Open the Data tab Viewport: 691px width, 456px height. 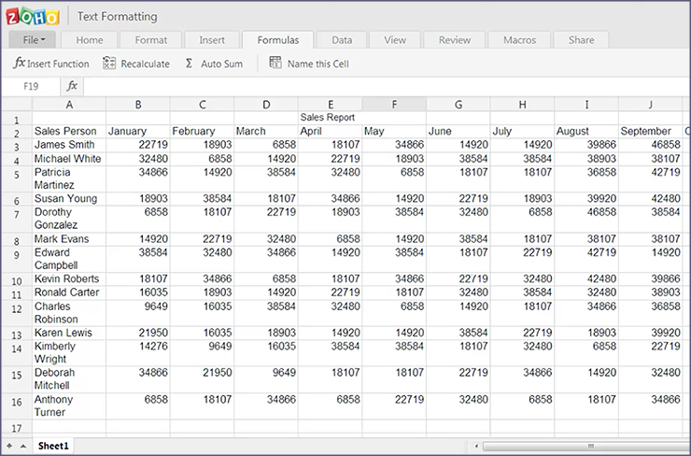(342, 40)
